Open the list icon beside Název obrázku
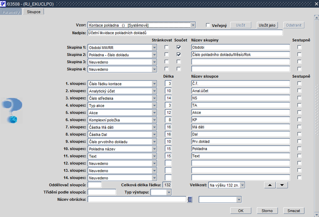This screenshot has height=217, width=319. pos(190,200)
